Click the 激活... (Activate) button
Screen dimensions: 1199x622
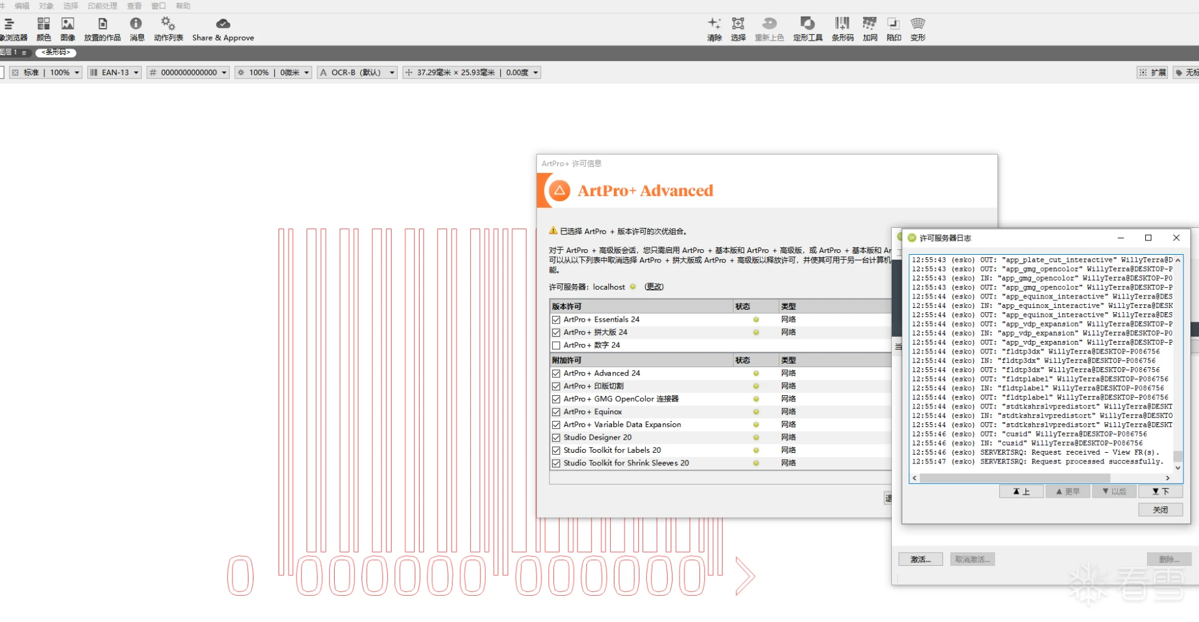pyautogui.click(x=920, y=560)
